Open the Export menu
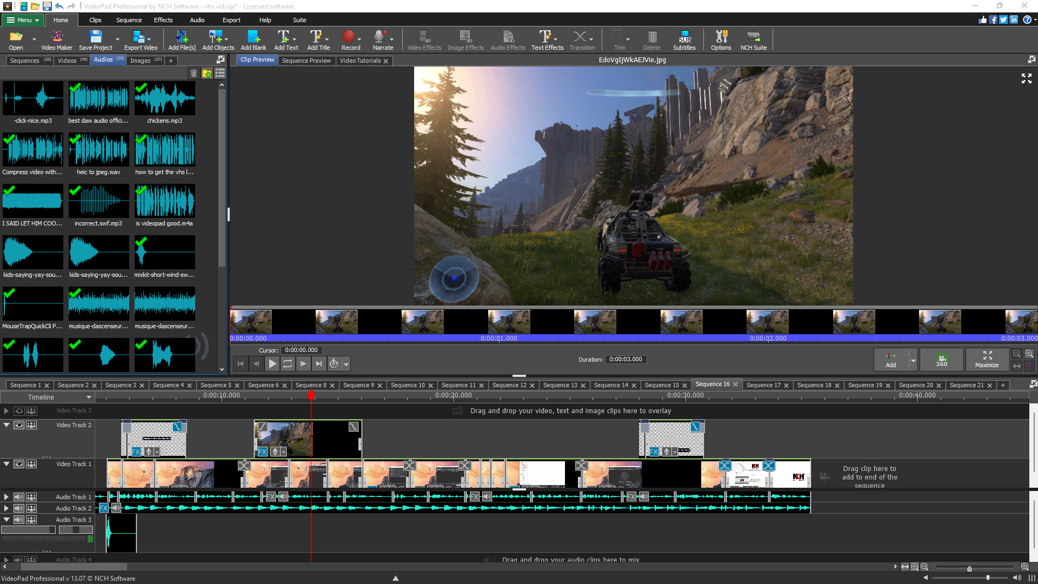1038x584 pixels. tap(231, 20)
